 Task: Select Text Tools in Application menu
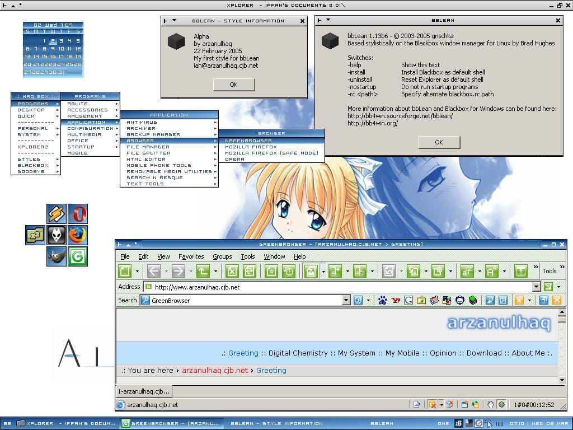tap(145, 184)
